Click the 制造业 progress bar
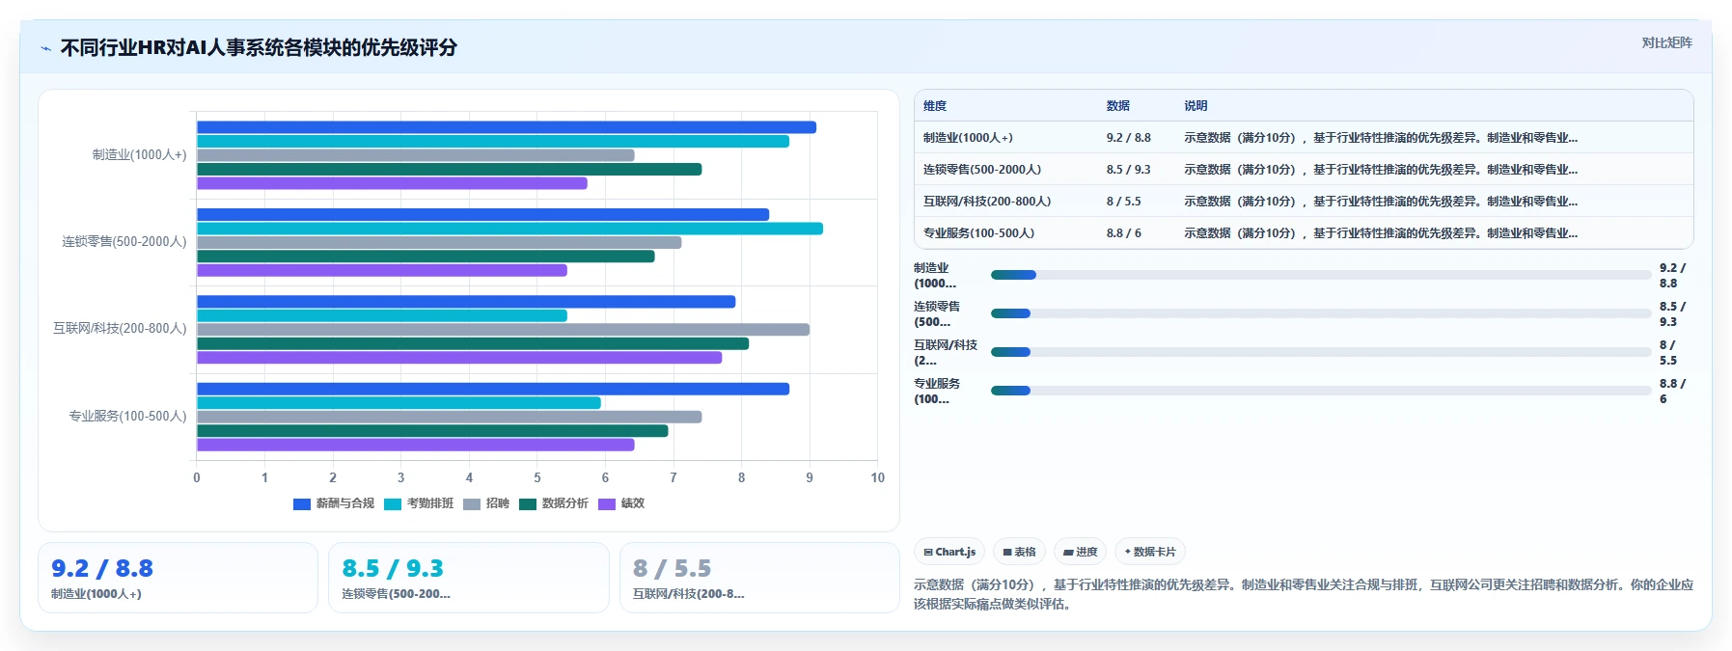 click(x=1321, y=275)
